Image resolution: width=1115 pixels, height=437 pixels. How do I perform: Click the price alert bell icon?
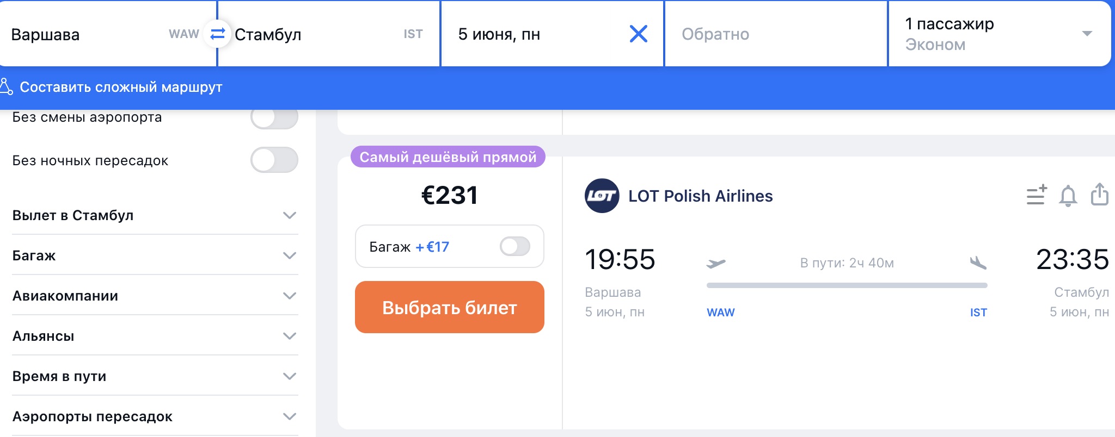coord(1068,196)
